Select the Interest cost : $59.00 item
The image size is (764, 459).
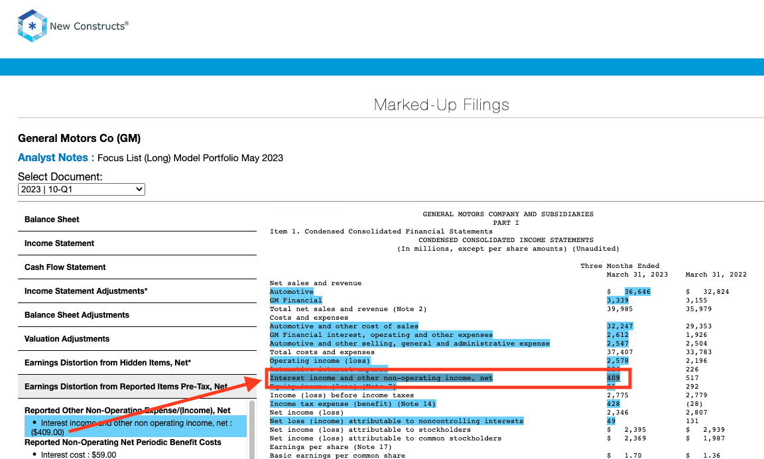click(78, 454)
